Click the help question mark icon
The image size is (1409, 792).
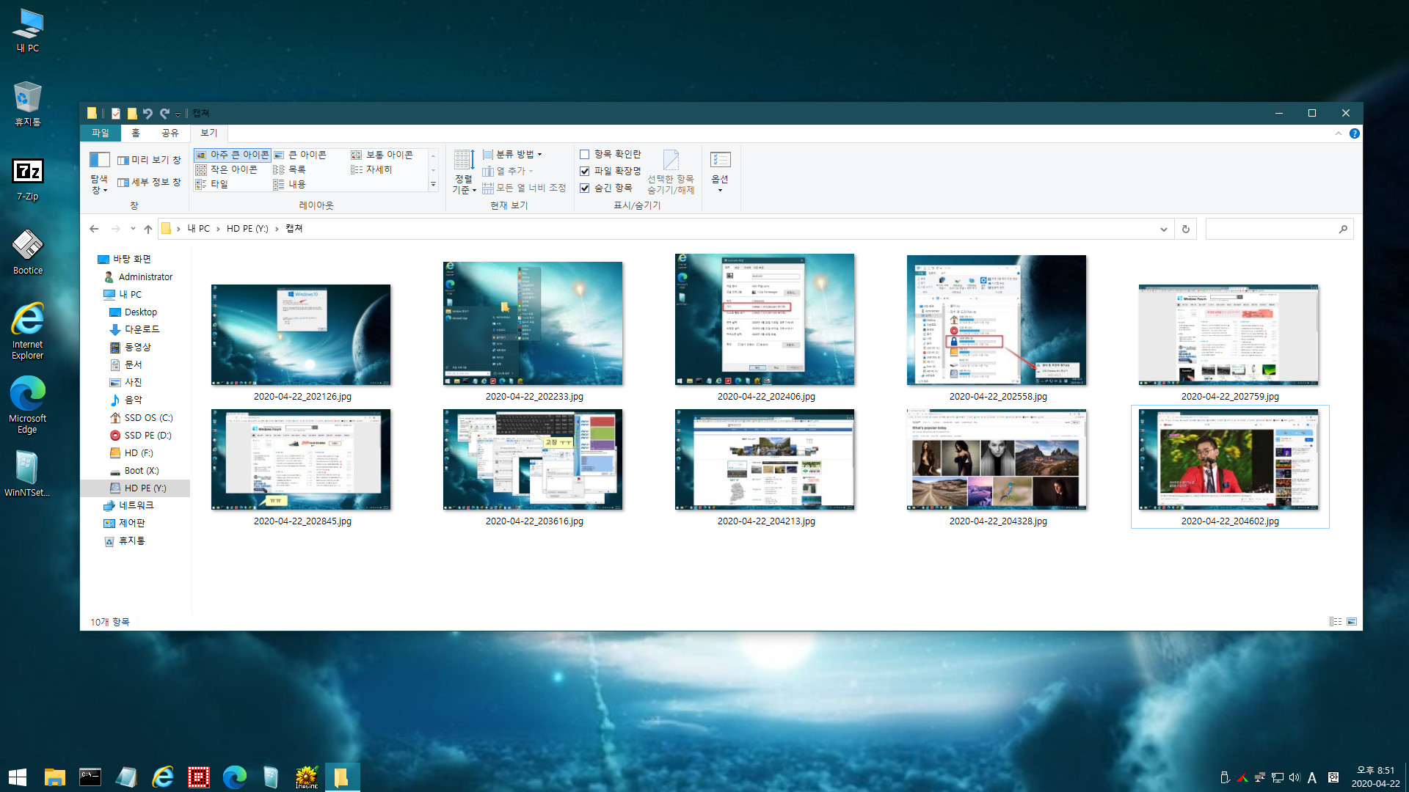coord(1355,133)
